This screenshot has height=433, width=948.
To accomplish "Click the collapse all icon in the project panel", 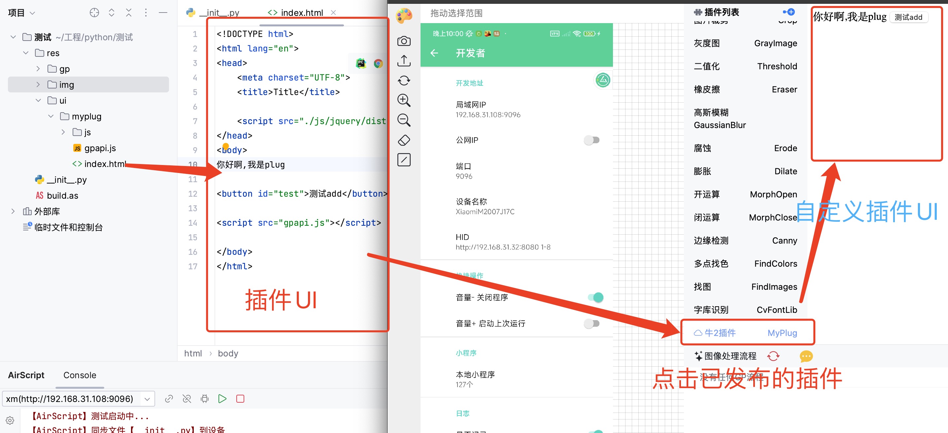I will (128, 13).
